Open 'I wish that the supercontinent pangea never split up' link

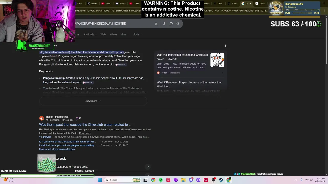tap(68, 145)
